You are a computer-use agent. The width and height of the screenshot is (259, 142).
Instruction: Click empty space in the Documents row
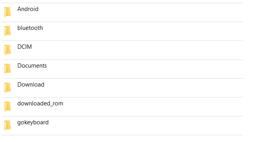140,69
